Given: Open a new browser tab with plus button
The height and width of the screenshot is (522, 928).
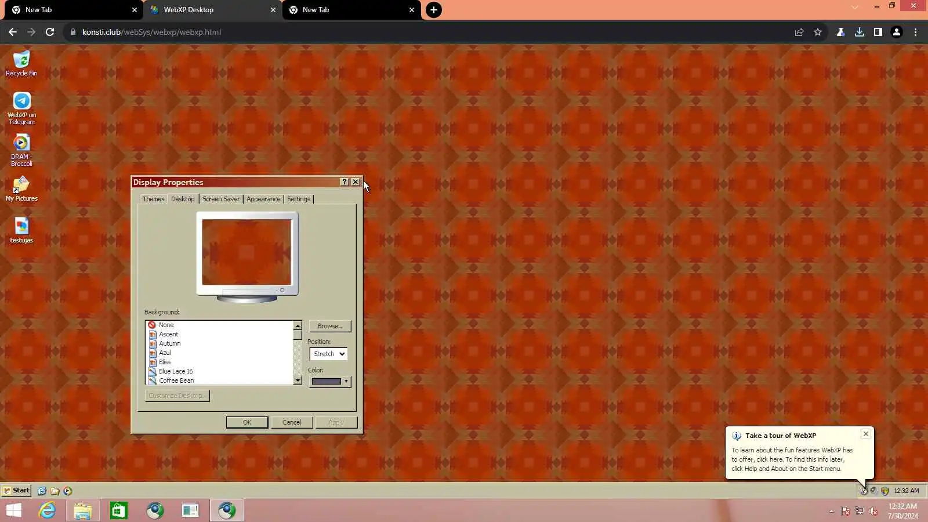Looking at the screenshot, I should [x=434, y=10].
